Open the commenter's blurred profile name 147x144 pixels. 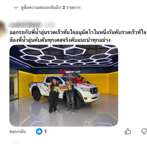32,24
